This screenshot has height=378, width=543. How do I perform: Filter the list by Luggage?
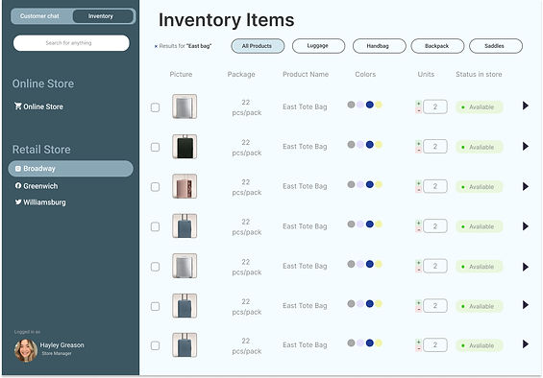(319, 46)
